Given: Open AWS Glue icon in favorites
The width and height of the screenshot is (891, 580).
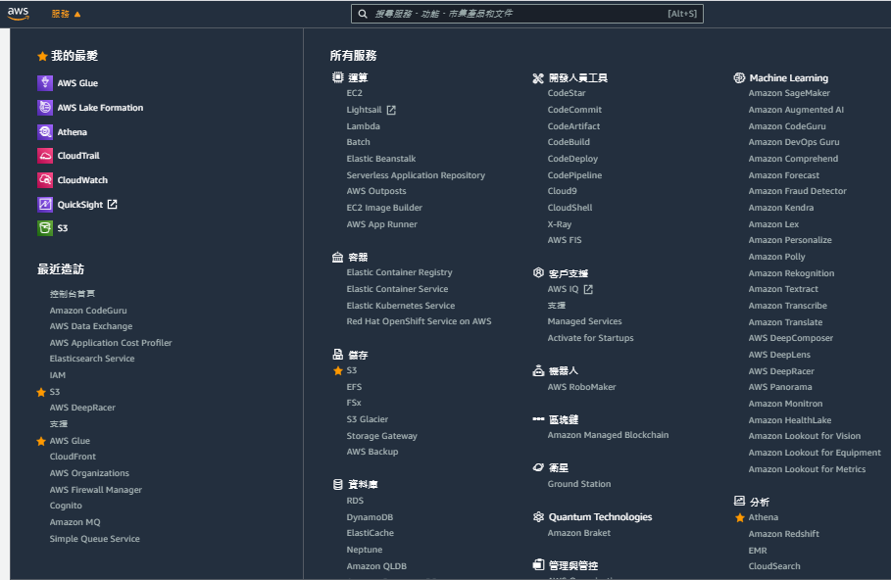Looking at the screenshot, I should (45, 83).
